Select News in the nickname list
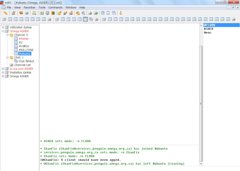240x171 pixels. click(x=208, y=32)
